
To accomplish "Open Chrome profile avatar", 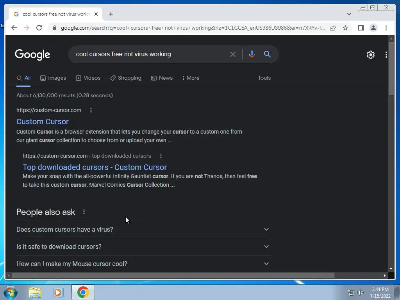I will [x=373, y=28].
